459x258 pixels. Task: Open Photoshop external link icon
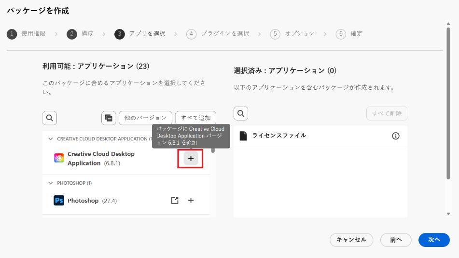(175, 201)
